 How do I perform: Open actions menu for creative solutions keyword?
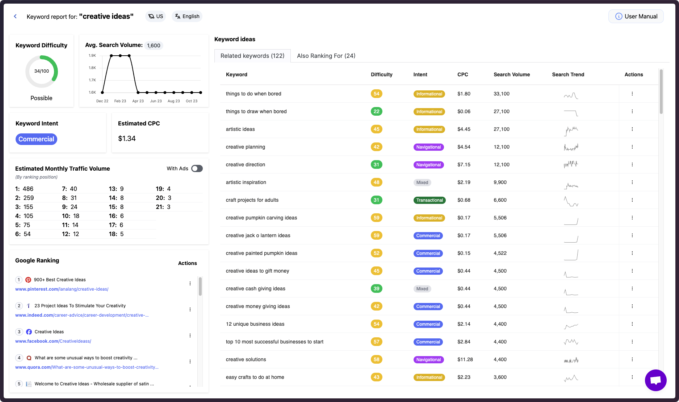point(632,359)
